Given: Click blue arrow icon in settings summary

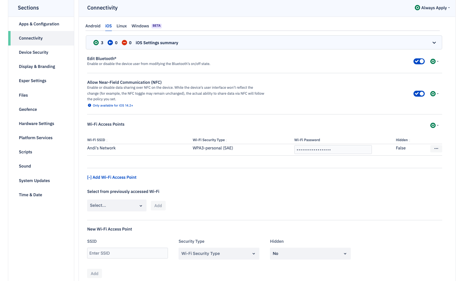Looking at the screenshot, I should 110,43.
